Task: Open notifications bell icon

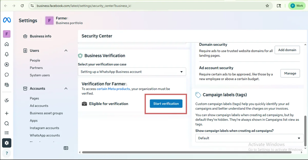Action: [7, 54]
